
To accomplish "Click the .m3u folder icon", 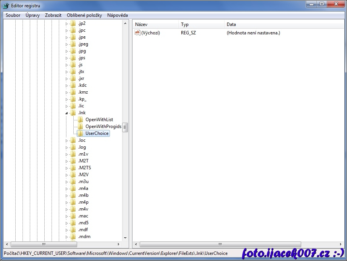I will coord(73,182).
